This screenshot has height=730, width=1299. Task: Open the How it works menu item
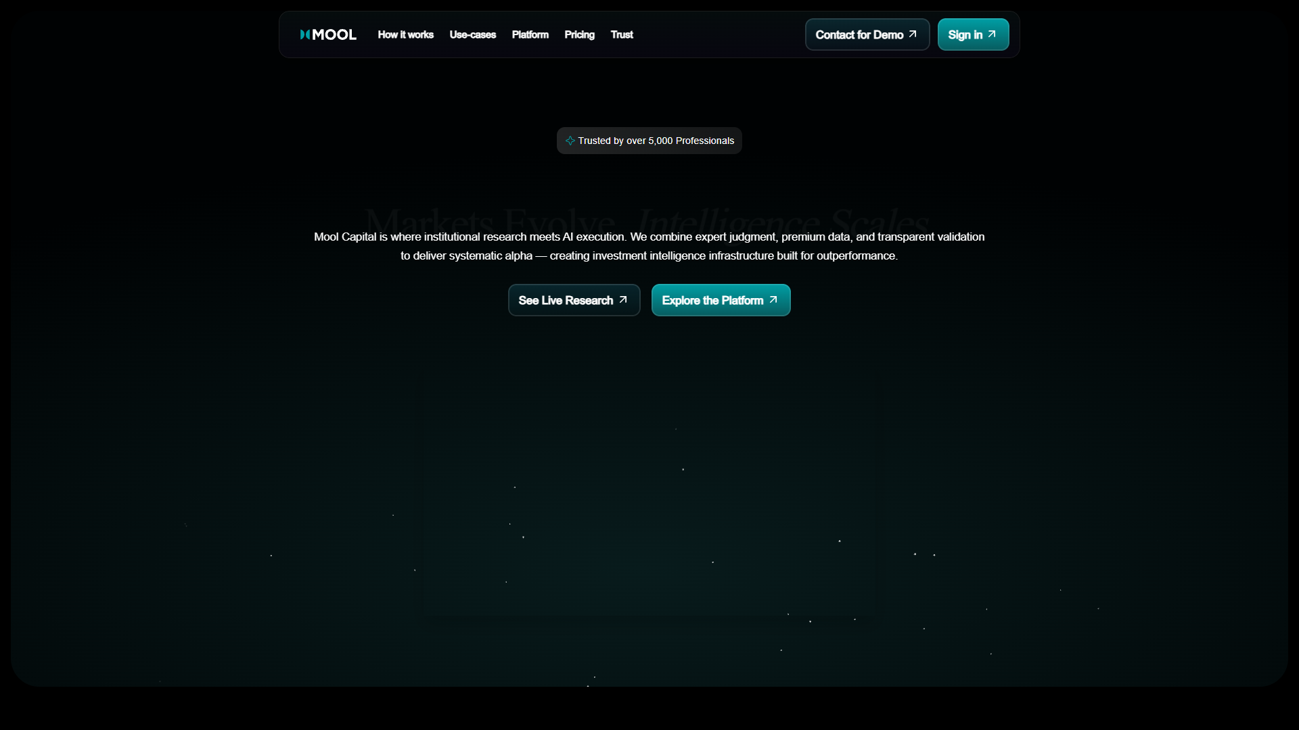(406, 34)
